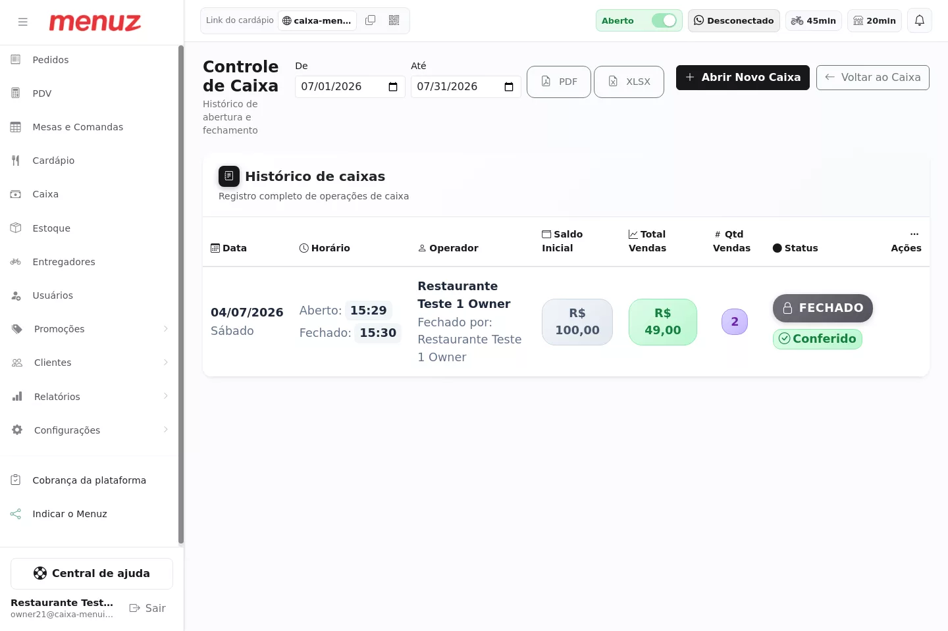Open the QR code icon

[394, 20]
